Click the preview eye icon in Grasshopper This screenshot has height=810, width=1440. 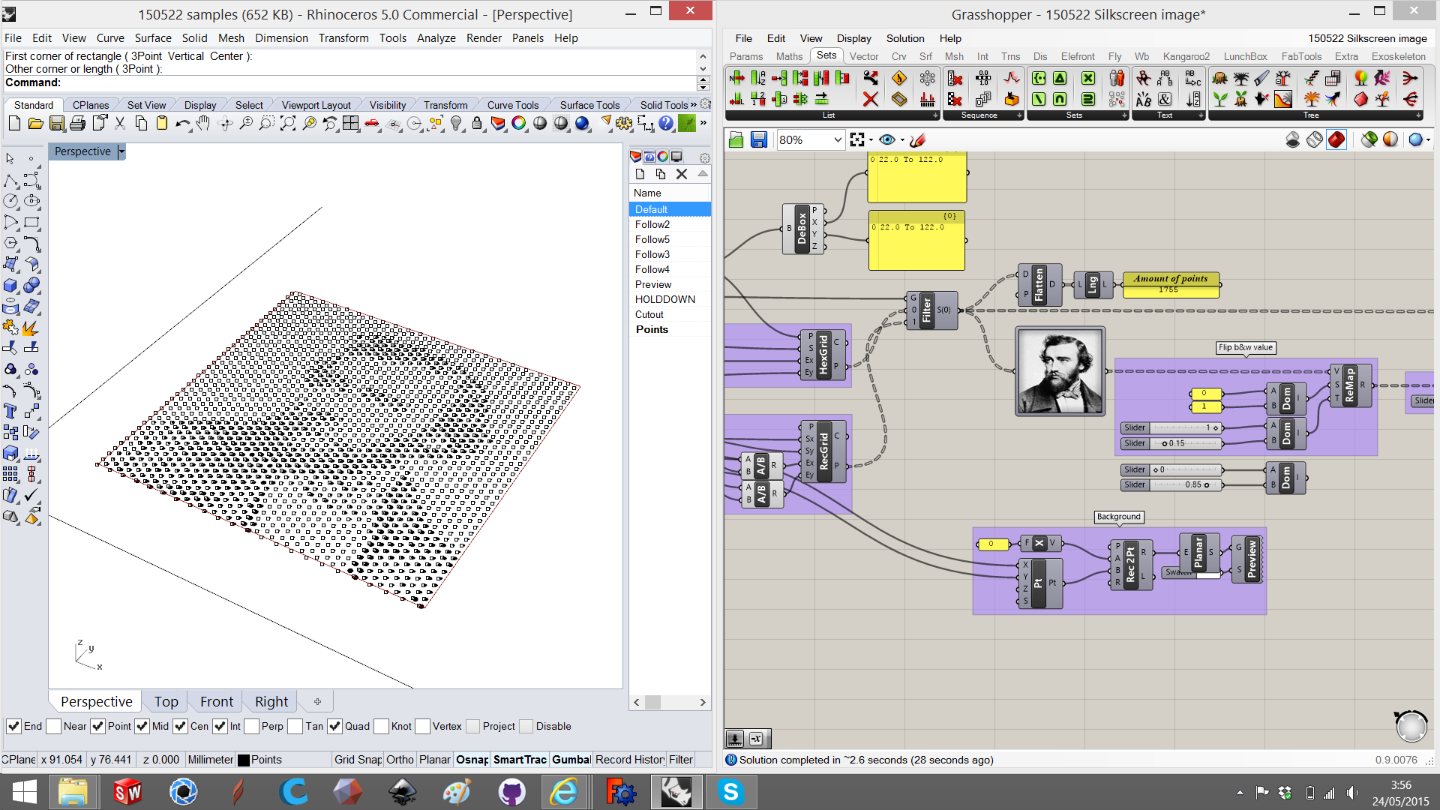888,139
